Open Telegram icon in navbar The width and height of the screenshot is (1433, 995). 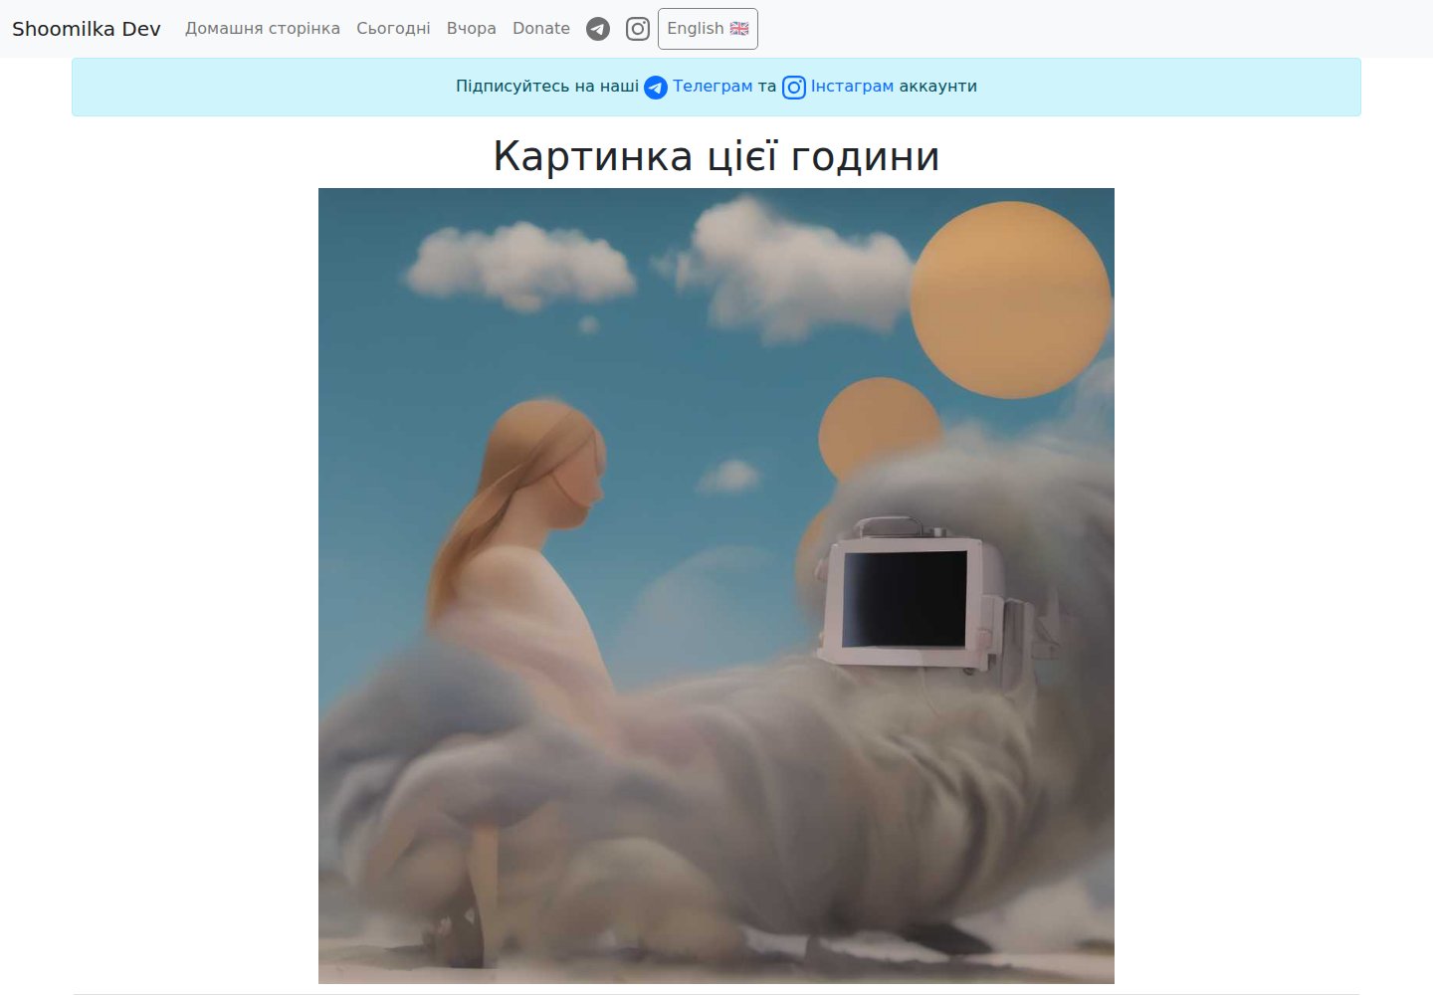tap(598, 29)
